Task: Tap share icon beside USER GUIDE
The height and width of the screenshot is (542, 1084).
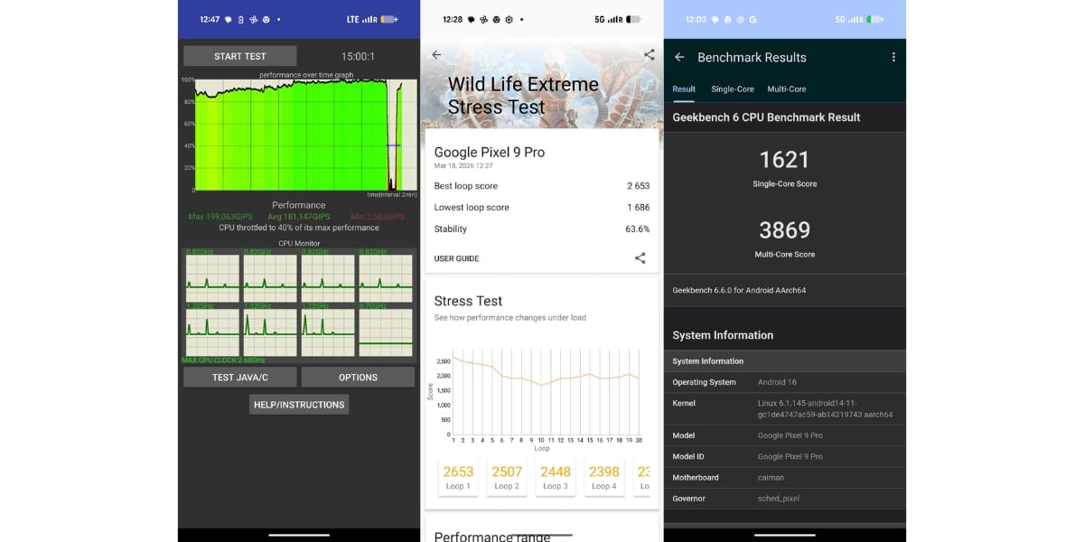Action: click(640, 258)
